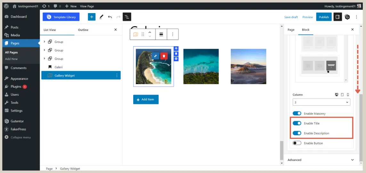Click the Add Item button
Screen dimensions: 366x173
(146, 99)
